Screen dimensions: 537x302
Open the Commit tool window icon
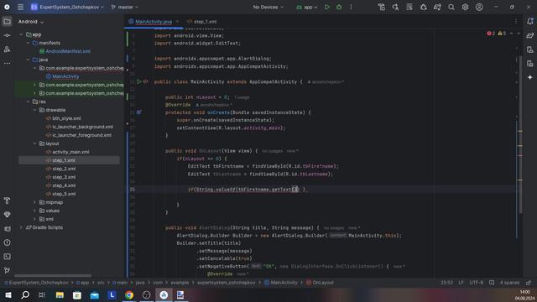click(7, 35)
